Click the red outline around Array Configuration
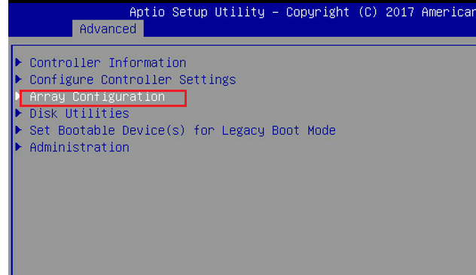Screen dimensions: 476x275 pyautogui.click(x=103, y=99)
